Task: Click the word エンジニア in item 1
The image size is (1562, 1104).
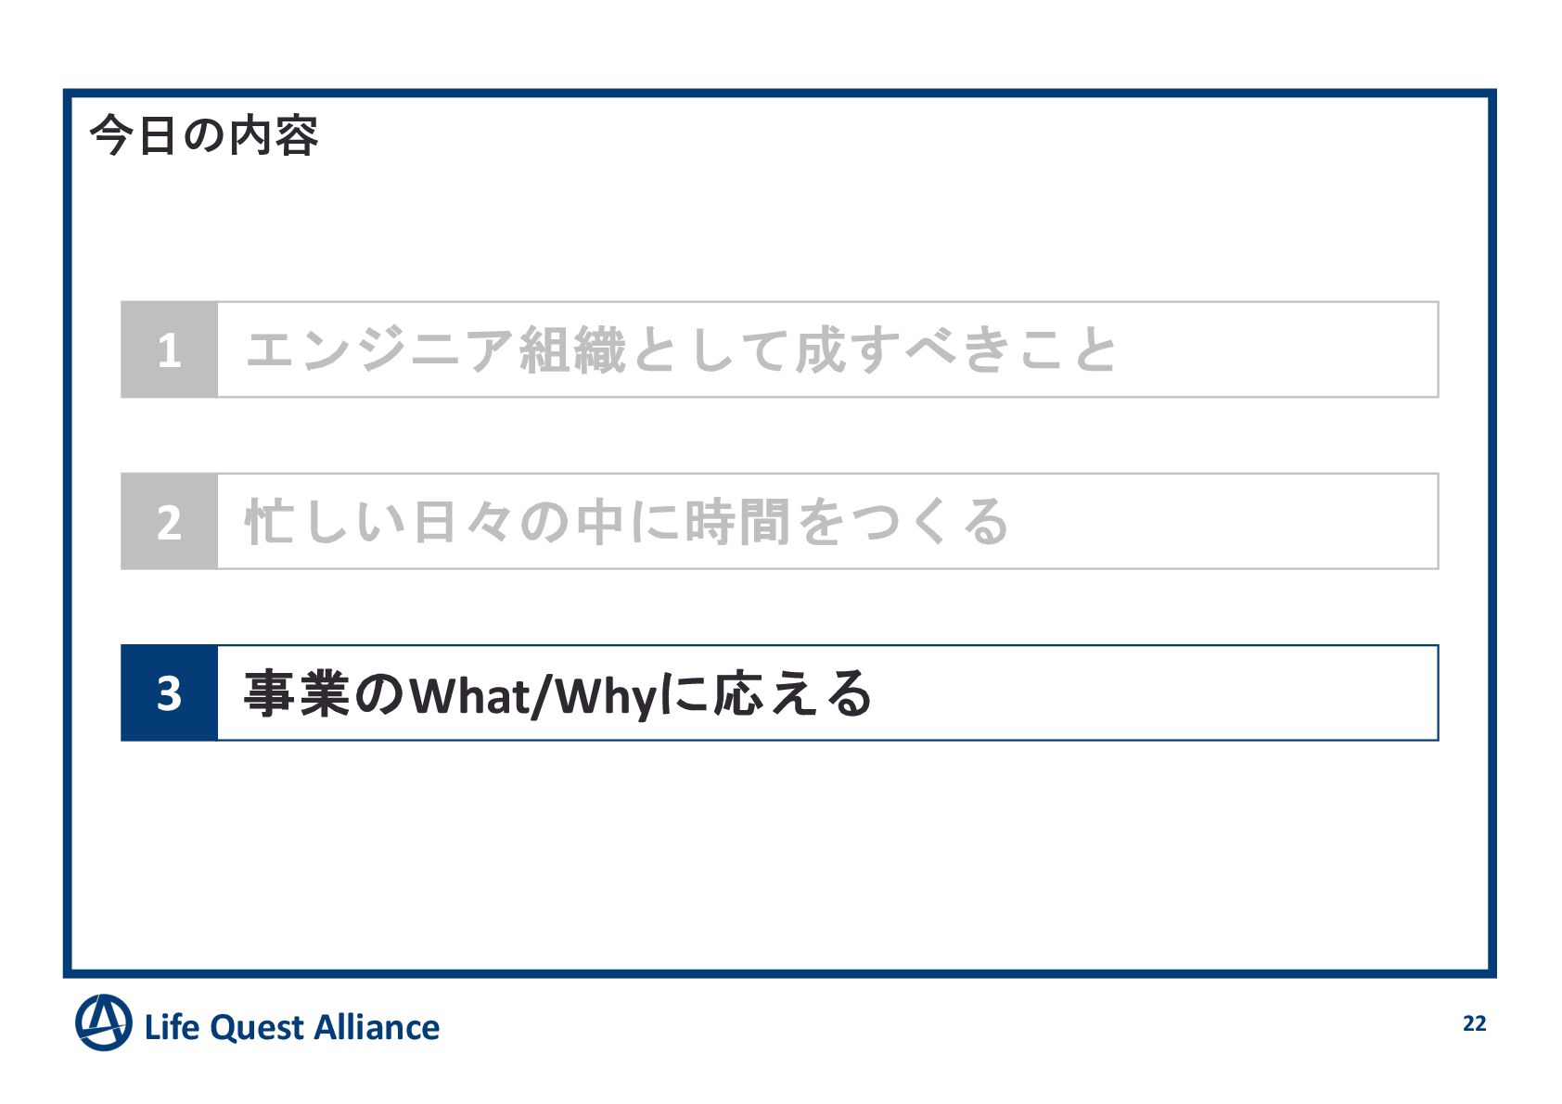Action: 380,350
